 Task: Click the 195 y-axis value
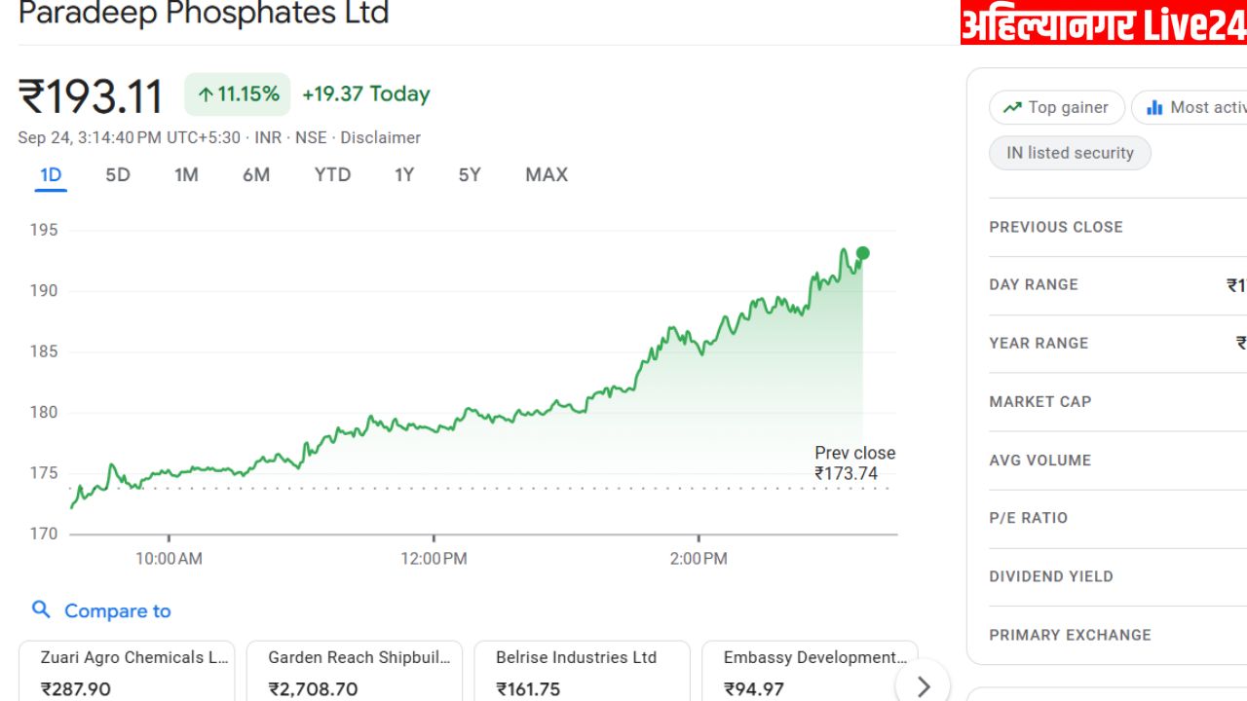pyautogui.click(x=43, y=231)
